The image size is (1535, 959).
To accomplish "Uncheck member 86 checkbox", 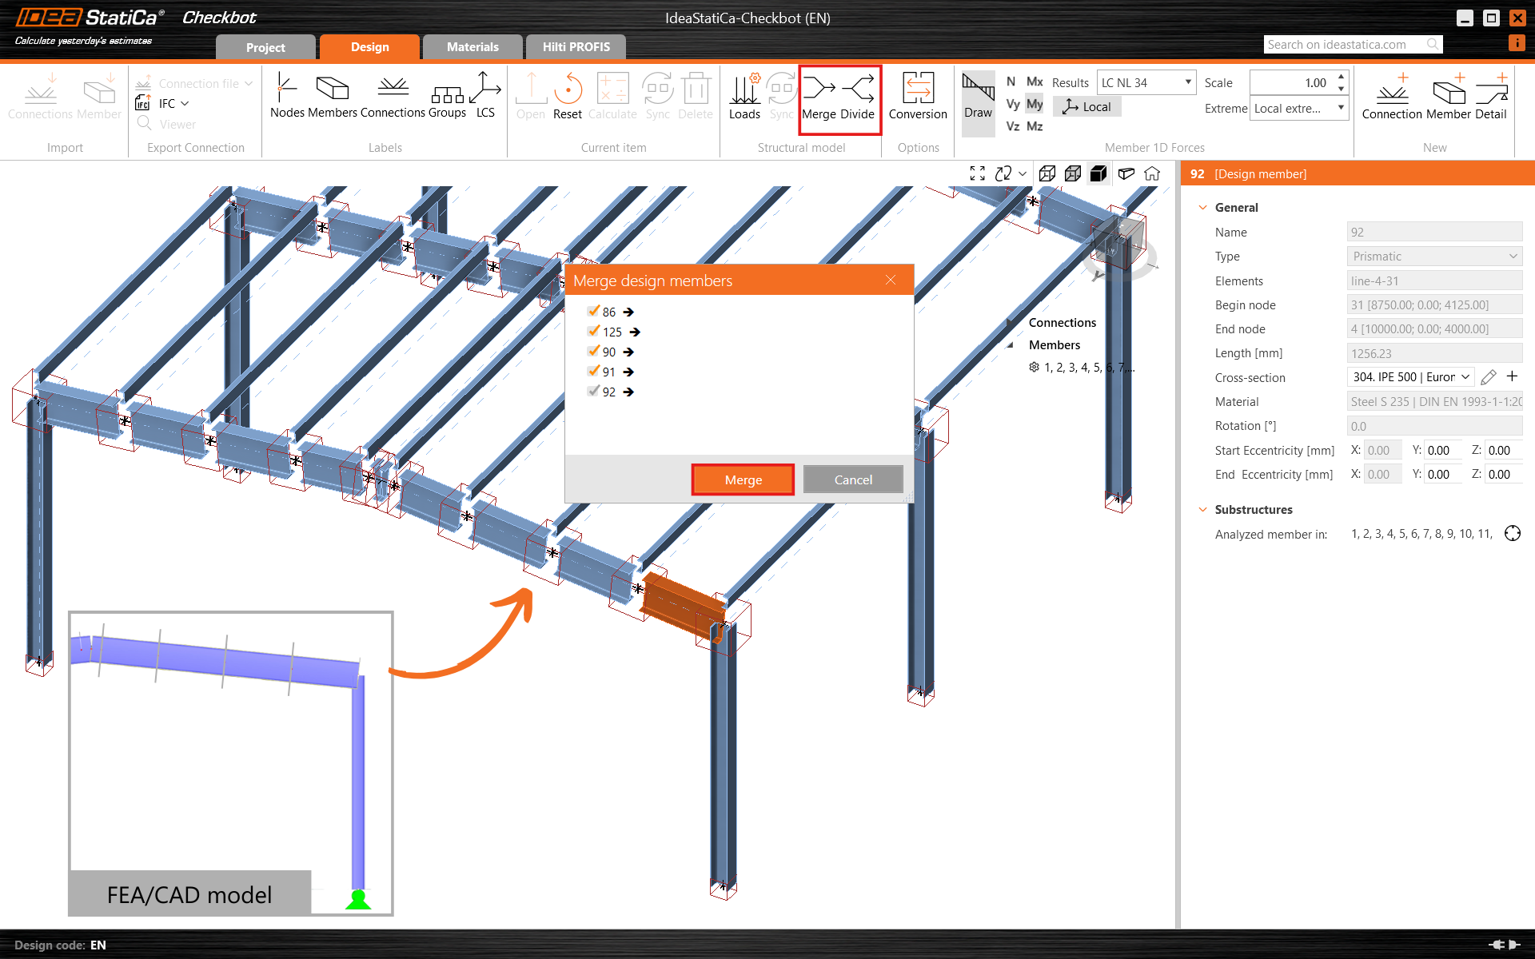I will [x=593, y=312].
